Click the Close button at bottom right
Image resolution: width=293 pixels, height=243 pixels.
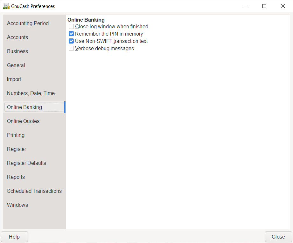tap(278, 237)
